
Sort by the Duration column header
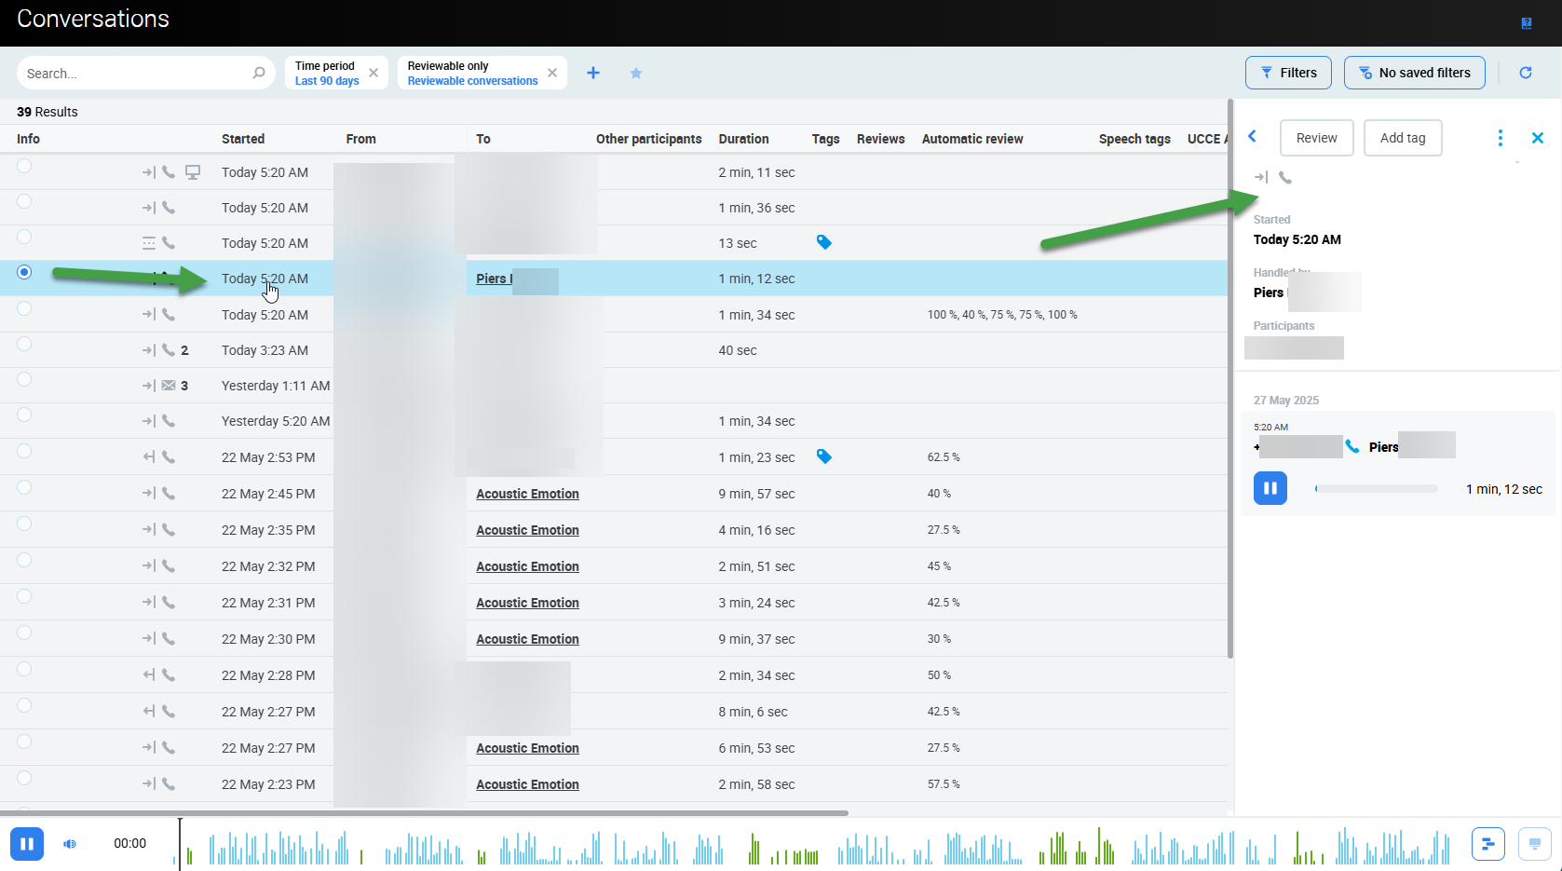tap(743, 139)
